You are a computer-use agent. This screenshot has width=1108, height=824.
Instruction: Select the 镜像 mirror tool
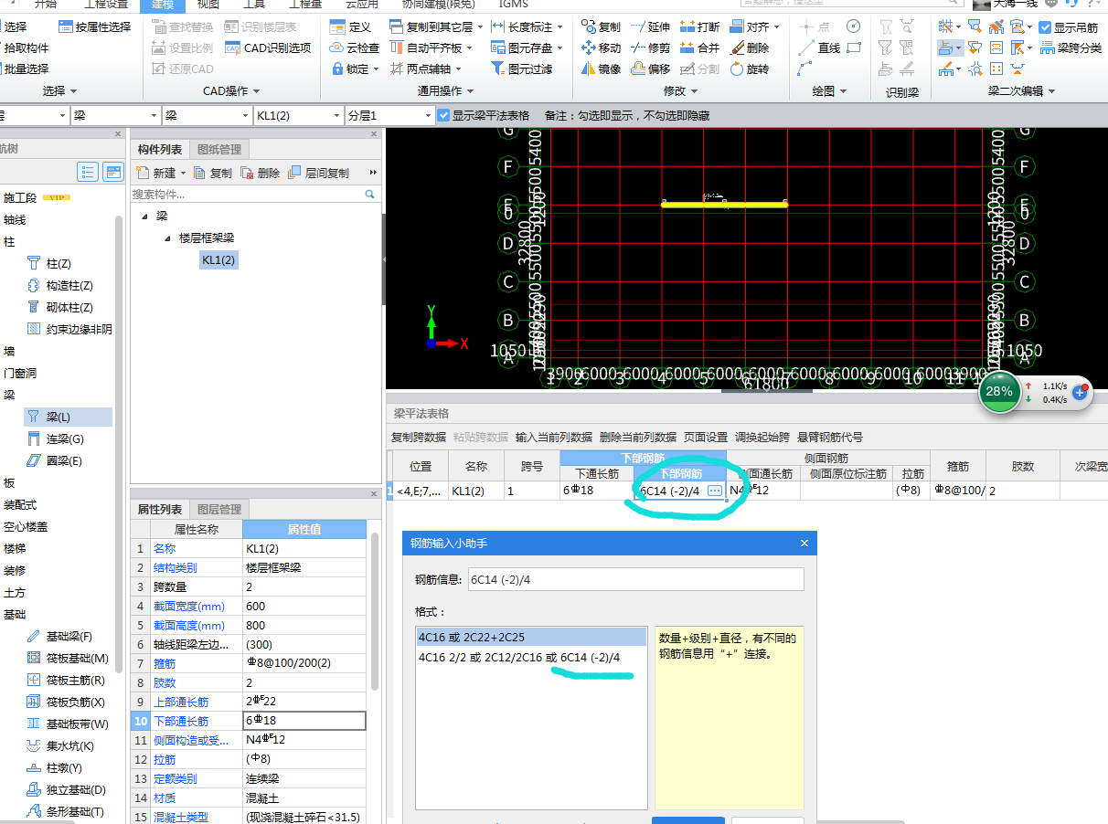click(602, 69)
